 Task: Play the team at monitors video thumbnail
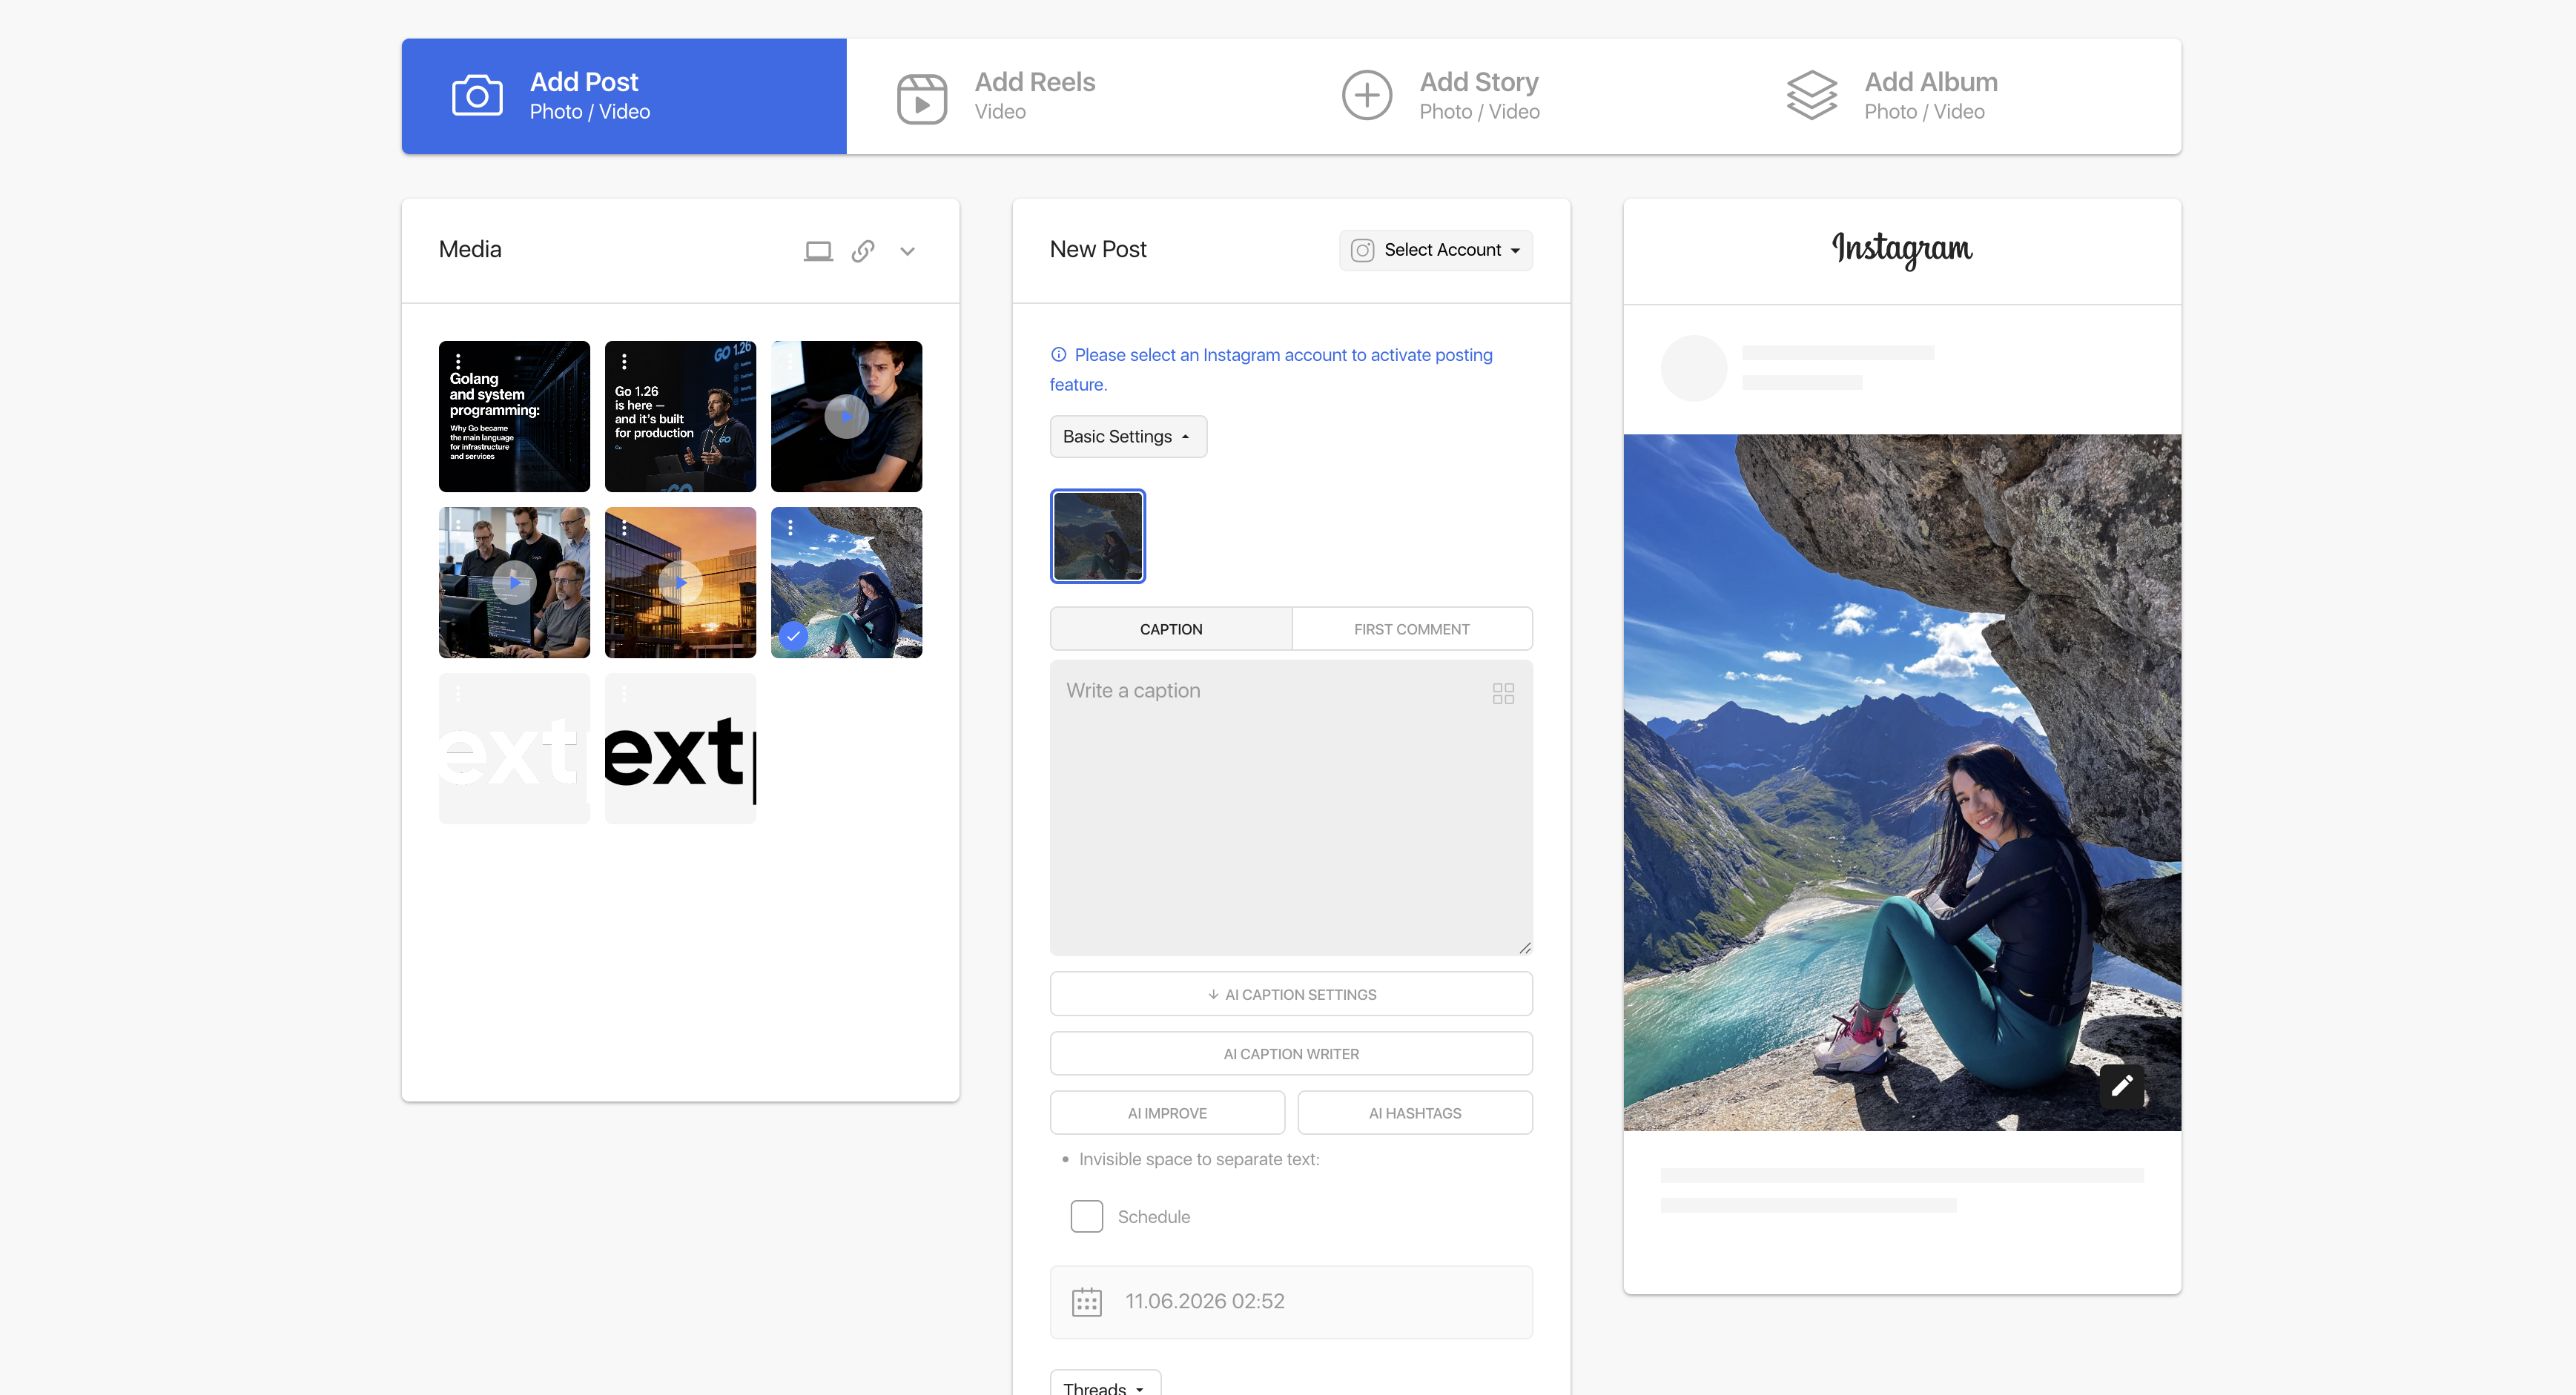tap(514, 583)
